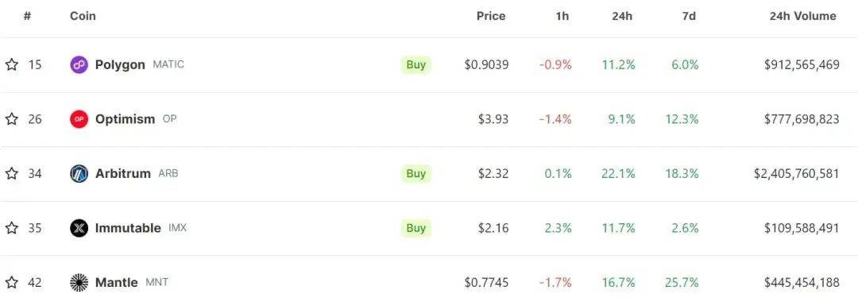Click the Optimism red OP logo
The width and height of the screenshot is (858, 302).
[x=79, y=118]
